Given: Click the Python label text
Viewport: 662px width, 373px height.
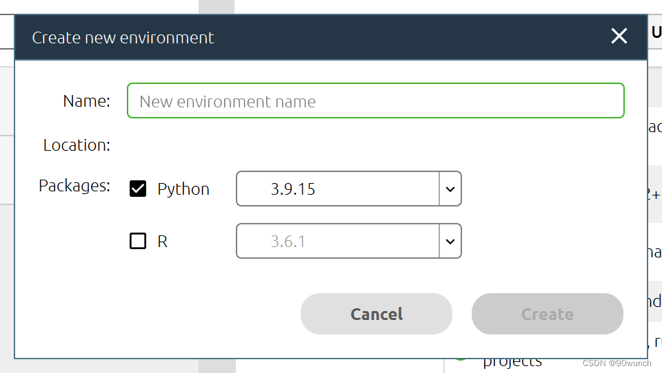Looking at the screenshot, I should pyautogui.click(x=183, y=189).
